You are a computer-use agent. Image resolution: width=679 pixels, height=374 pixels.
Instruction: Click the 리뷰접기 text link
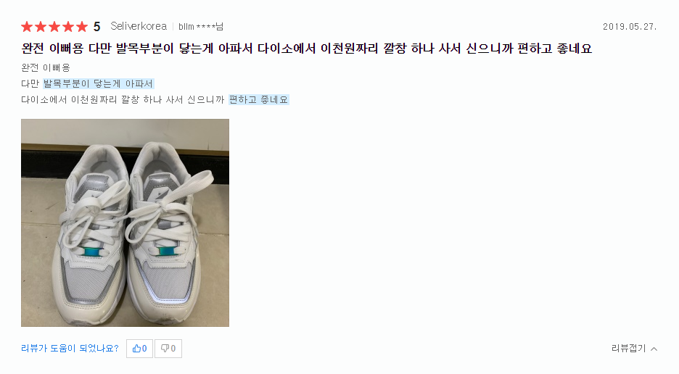pos(628,349)
